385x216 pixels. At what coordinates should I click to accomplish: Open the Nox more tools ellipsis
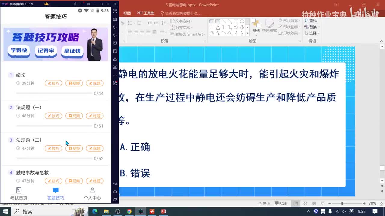click(x=115, y=75)
